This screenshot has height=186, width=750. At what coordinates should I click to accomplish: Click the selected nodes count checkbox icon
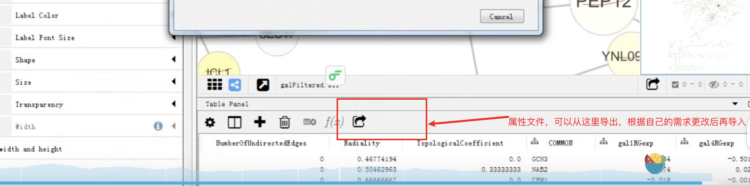pyautogui.click(x=675, y=84)
